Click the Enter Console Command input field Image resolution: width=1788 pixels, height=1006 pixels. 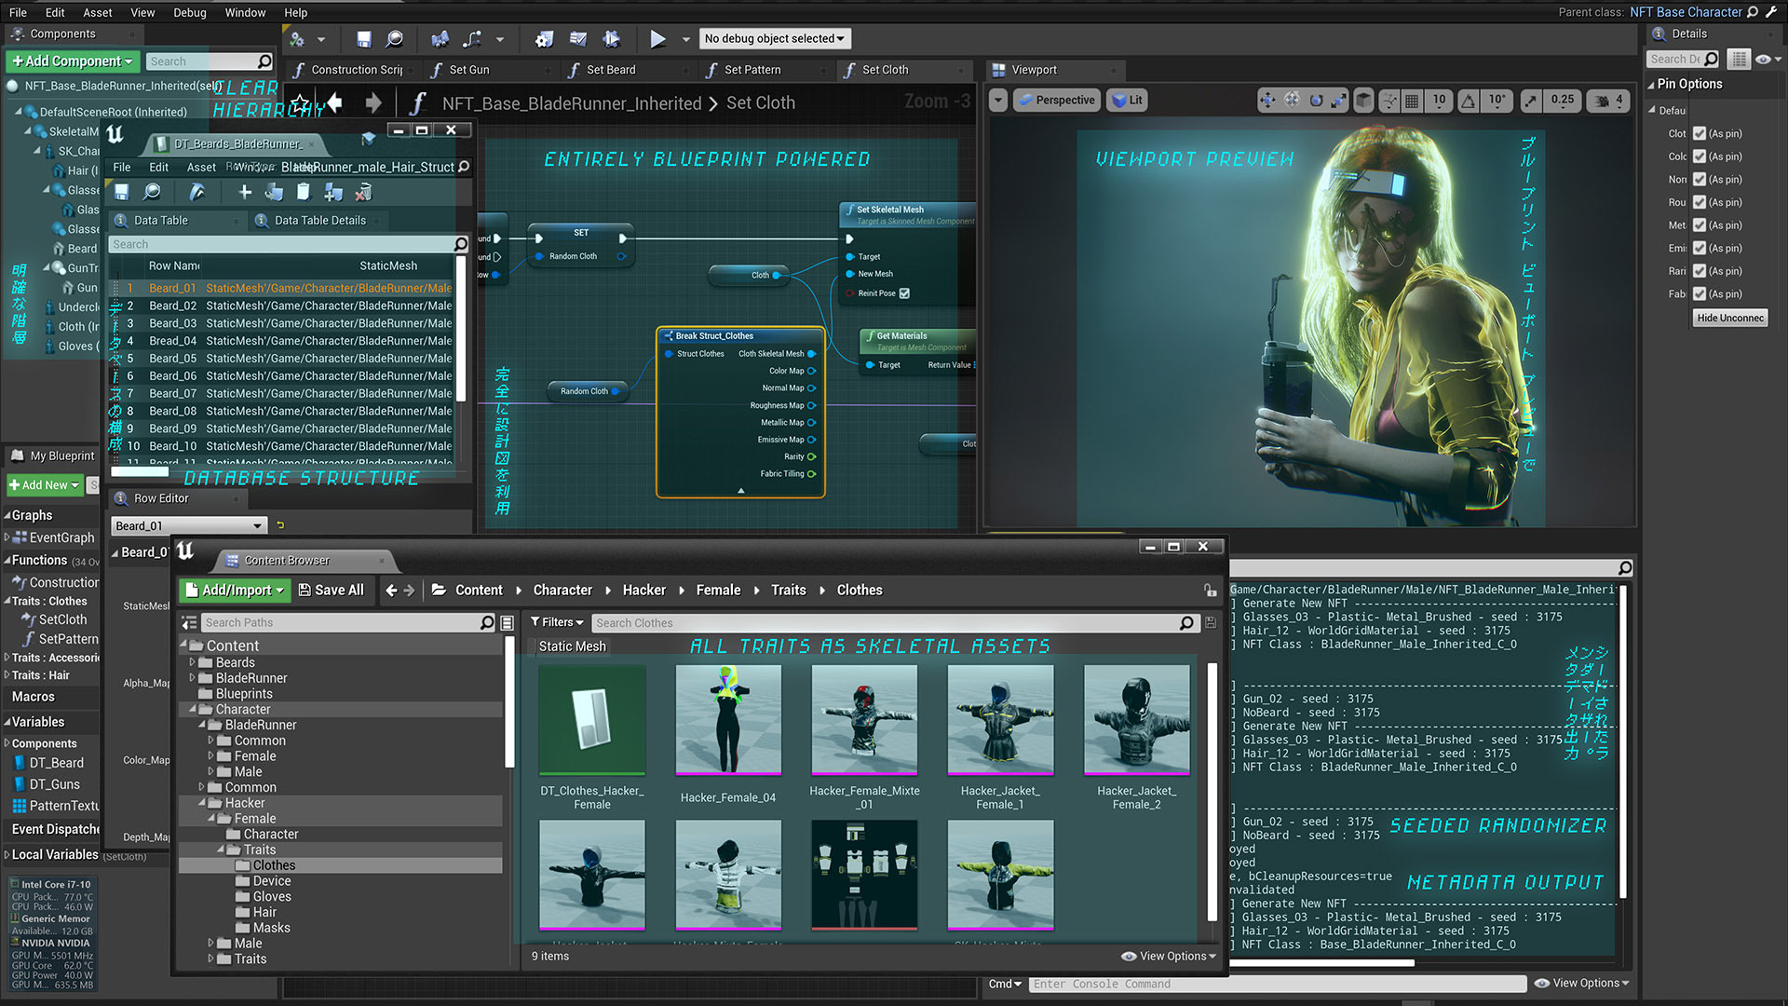[x=1278, y=985]
